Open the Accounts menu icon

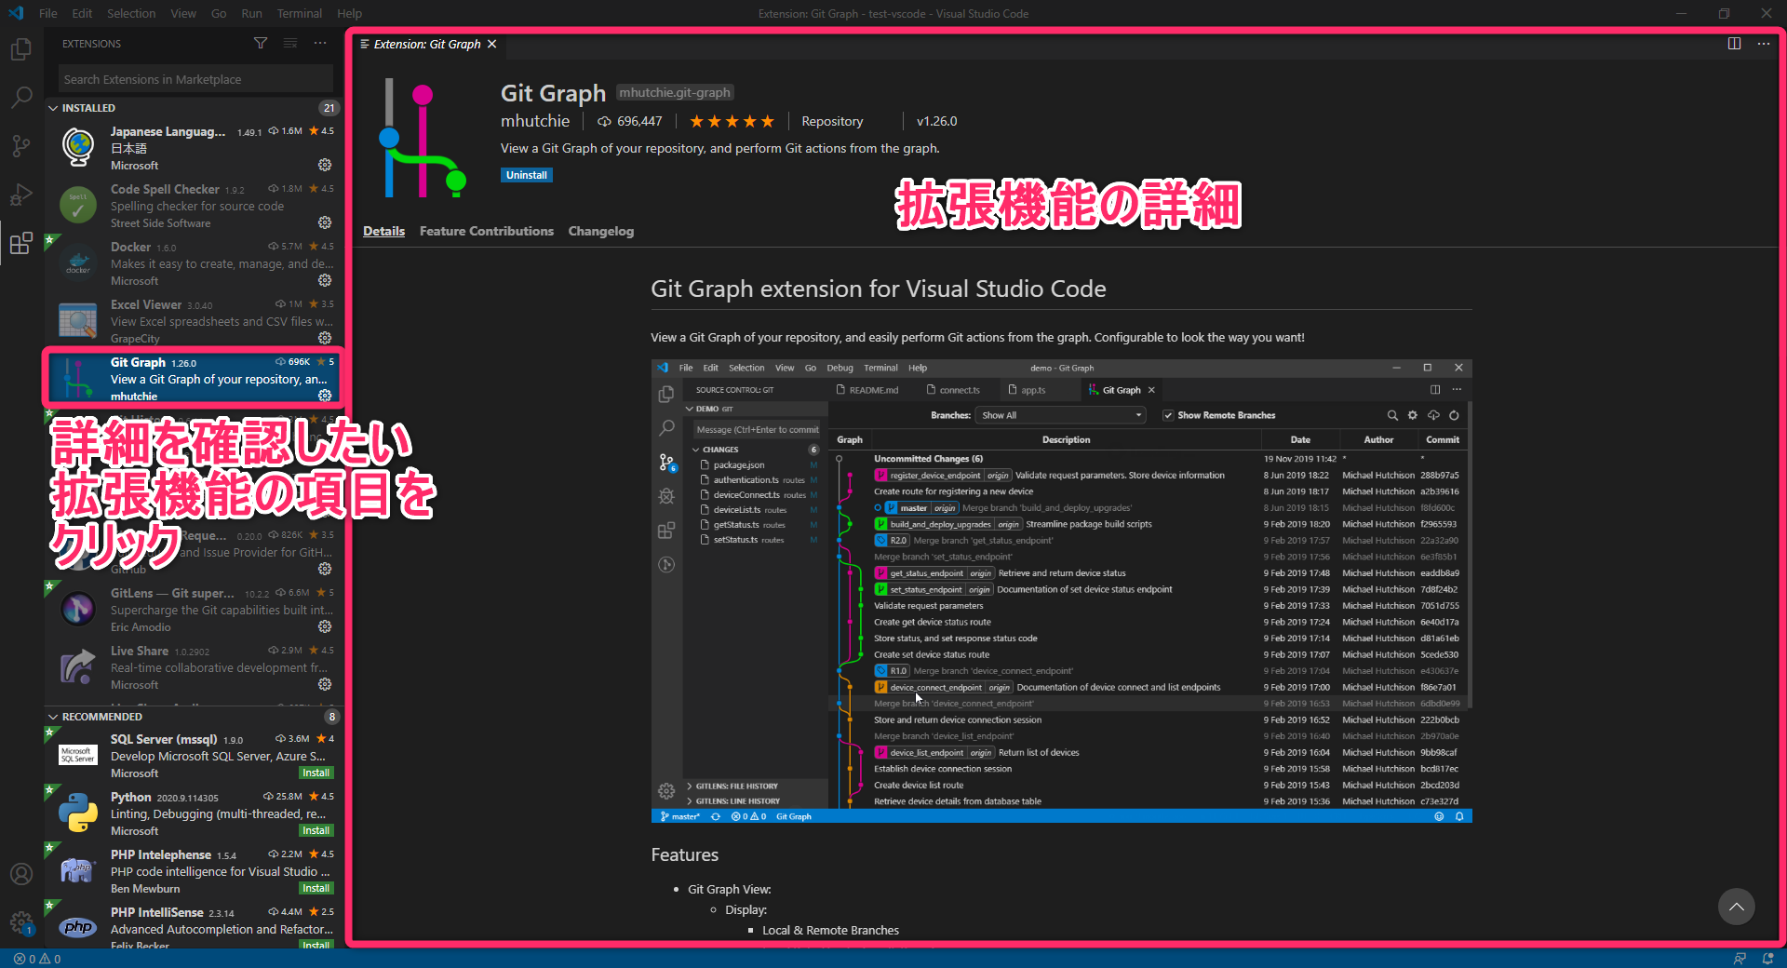pyautogui.click(x=21, y=874)
